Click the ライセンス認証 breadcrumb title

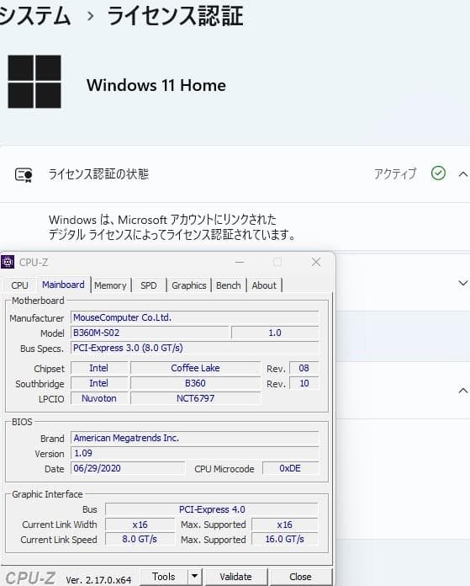tap(176, 16)
